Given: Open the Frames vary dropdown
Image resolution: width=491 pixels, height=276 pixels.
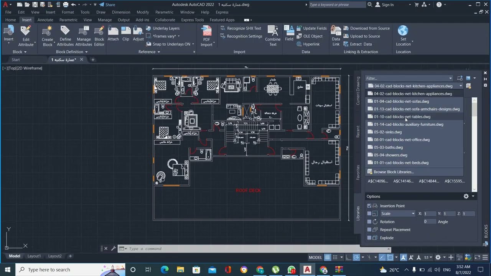Looking at the screenshot, I should click(x=179, y=36).
